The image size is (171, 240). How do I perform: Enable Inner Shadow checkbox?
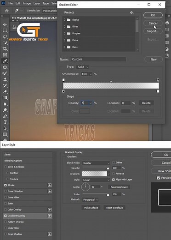pyautogui.click(x=6, y=191)
